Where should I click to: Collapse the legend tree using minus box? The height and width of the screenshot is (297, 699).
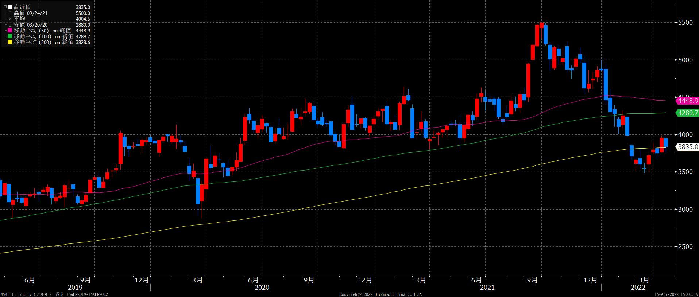pos(5,7)
